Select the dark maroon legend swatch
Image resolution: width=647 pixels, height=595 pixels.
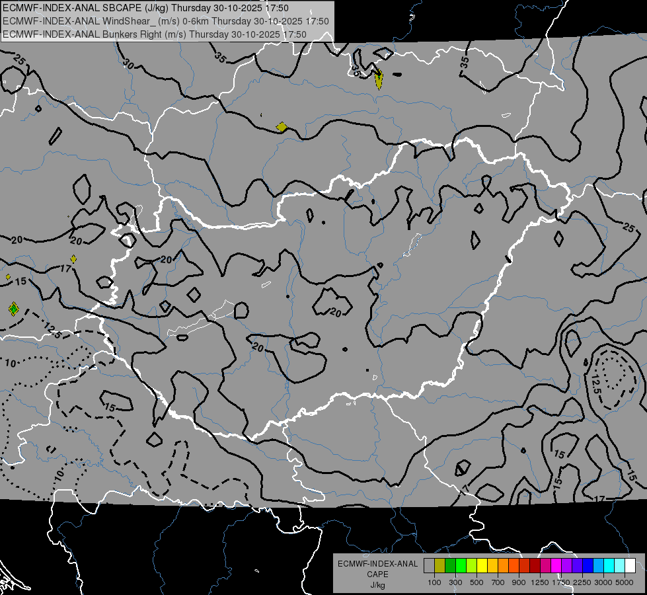[x=535, y=566]
